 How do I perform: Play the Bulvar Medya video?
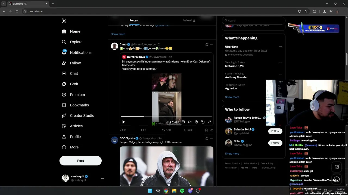tap(124, 122)
